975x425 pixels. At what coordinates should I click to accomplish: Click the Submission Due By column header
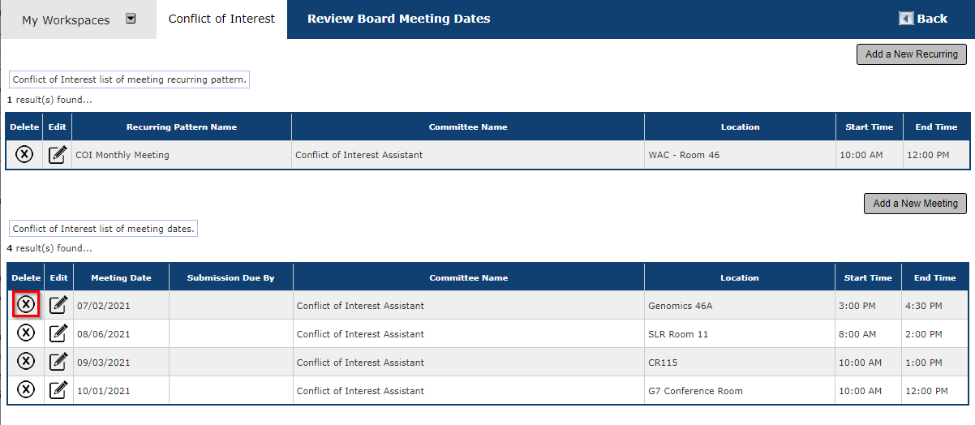[230, 277]
